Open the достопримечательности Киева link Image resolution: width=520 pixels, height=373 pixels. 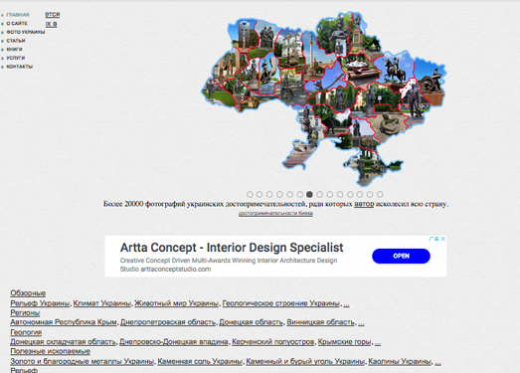click(275, 213)
